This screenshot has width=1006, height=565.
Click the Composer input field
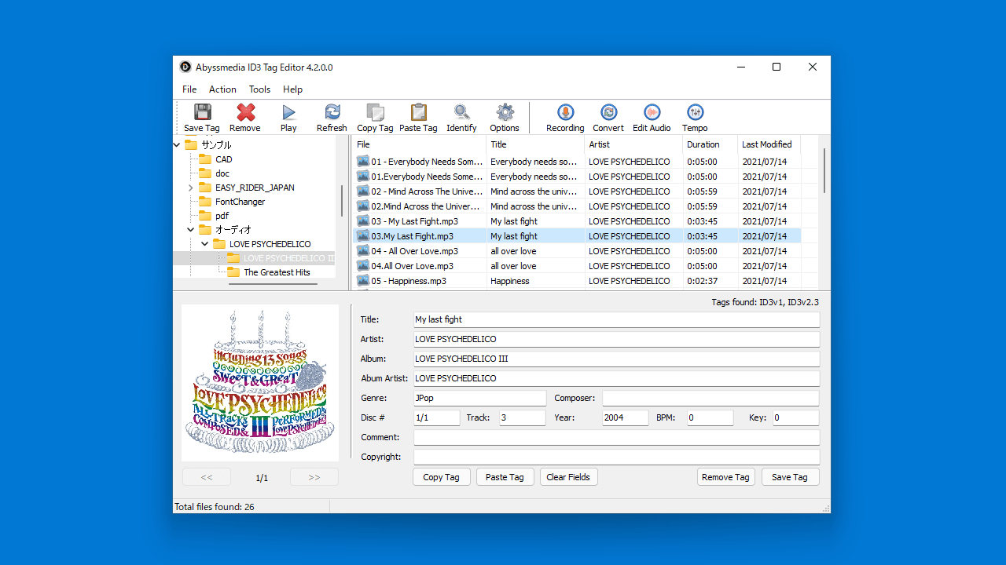click(x=711, y=398)
